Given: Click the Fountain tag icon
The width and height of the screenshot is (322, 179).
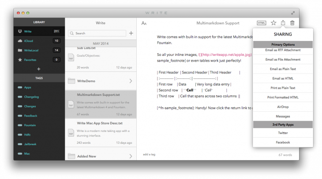Looking at the screenshot, I should point(20,125).
